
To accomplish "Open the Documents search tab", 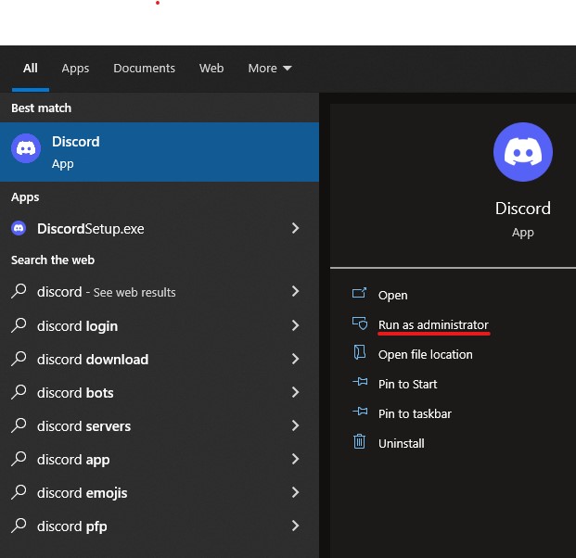I will 144,69.
